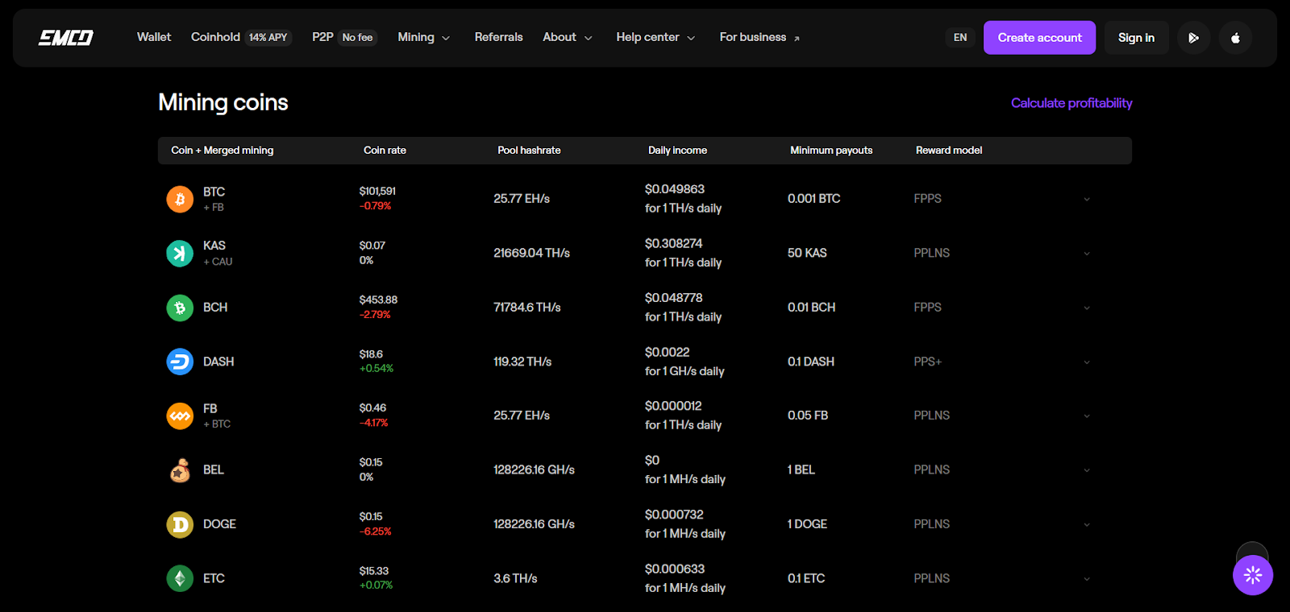The height and width of the screenshot is (612, 1290).
Task: Click the 1 BEL minimum payout
Action: (801, 470)
